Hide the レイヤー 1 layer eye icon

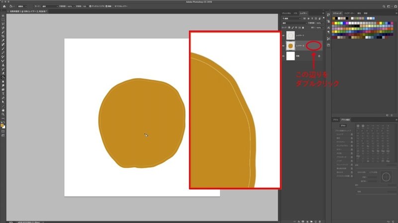[283, 35]
